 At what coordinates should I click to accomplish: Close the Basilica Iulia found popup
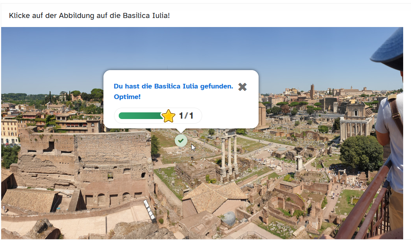click(x=243, y=87)
